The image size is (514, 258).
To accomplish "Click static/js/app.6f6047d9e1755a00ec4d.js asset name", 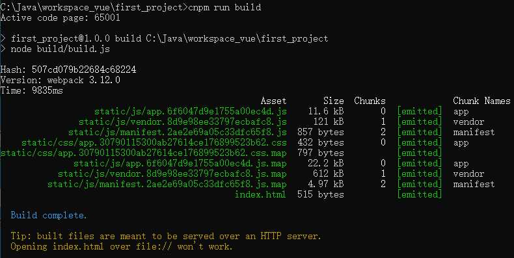I will click(191, 111).
